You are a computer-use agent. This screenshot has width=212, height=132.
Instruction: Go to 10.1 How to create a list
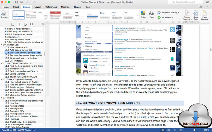click(x=17, y=47)
